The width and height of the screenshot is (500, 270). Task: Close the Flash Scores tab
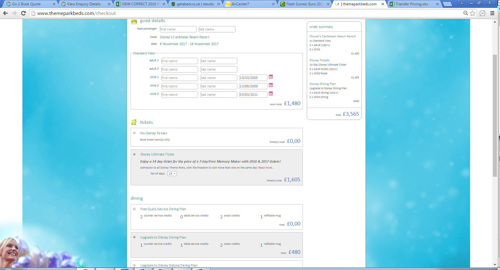[x=328, y=4]
